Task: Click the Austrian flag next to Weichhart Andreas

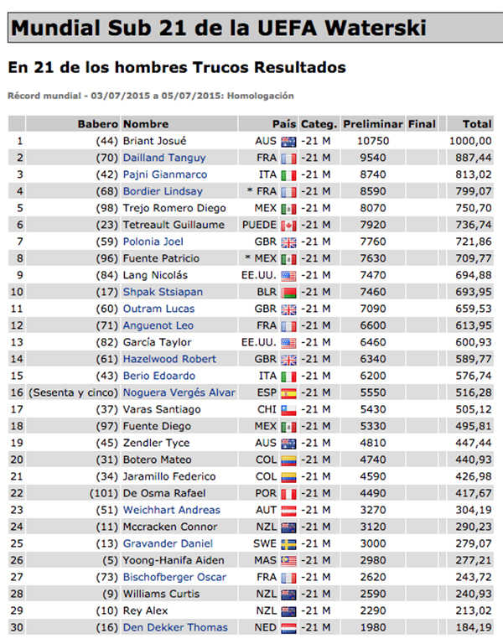Action: pyautogui.click(x=288, y=510)
